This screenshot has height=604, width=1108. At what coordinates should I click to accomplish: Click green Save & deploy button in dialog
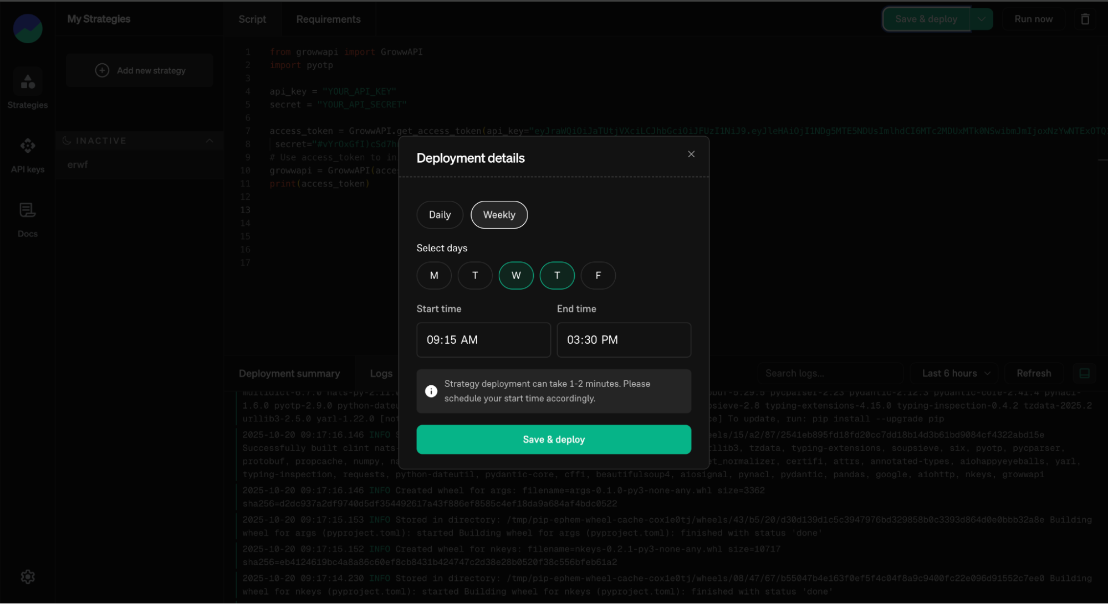554,440
